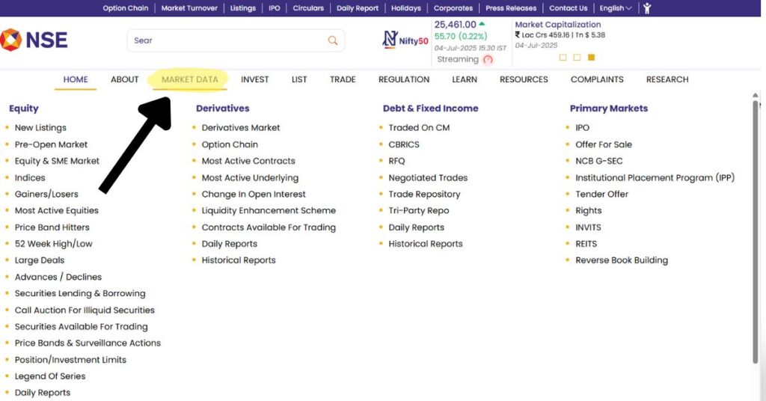
Task: Click the vertical page scrollbar
Action: pyautogui.click(x=756, y=232)
